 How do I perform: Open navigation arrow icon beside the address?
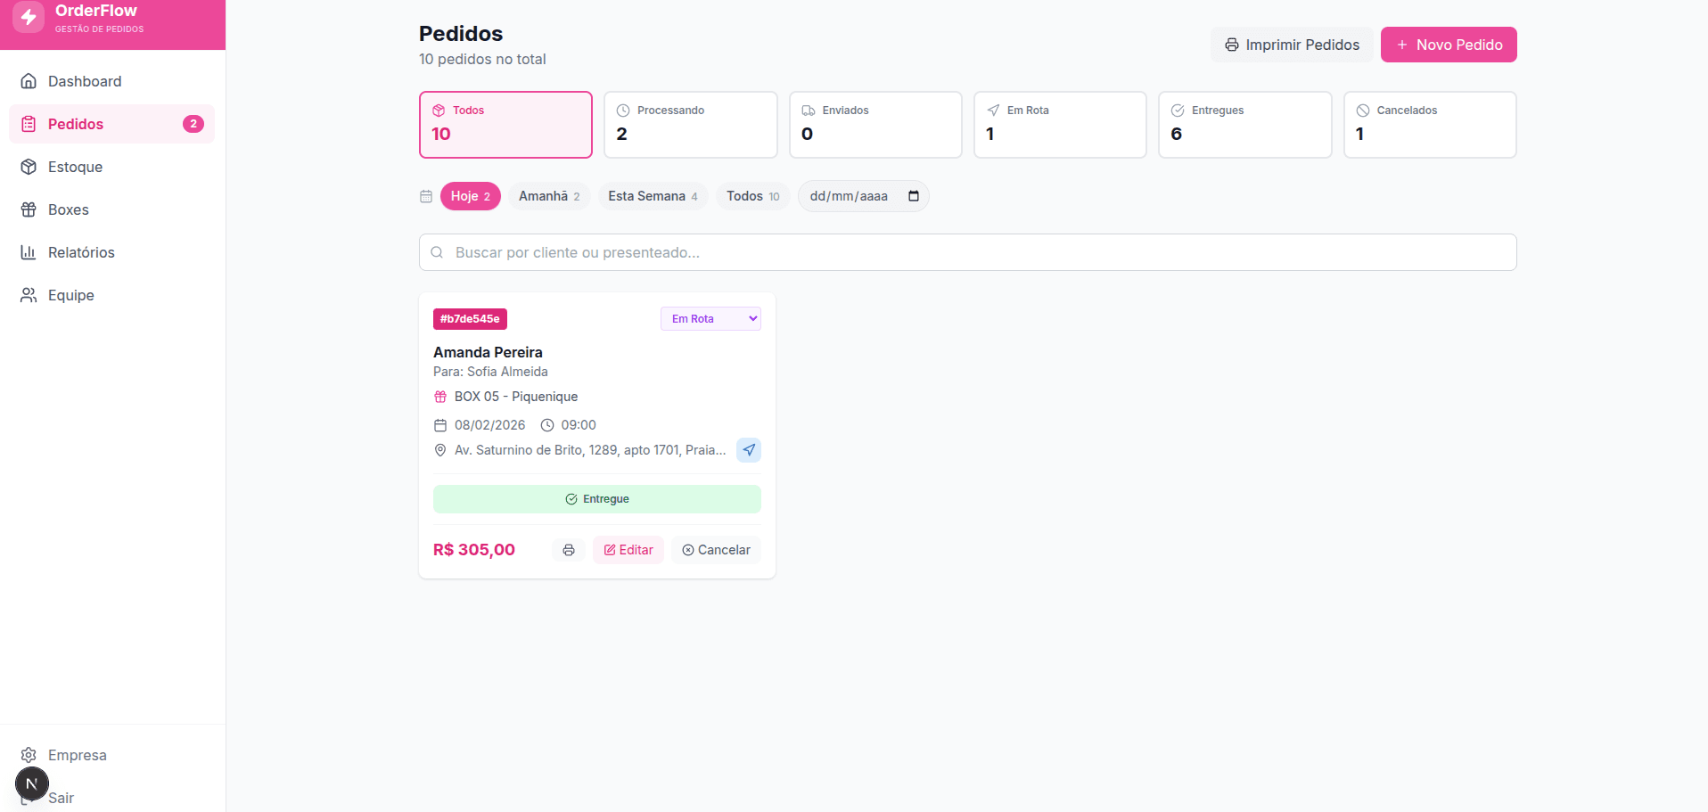coord(749,450)
